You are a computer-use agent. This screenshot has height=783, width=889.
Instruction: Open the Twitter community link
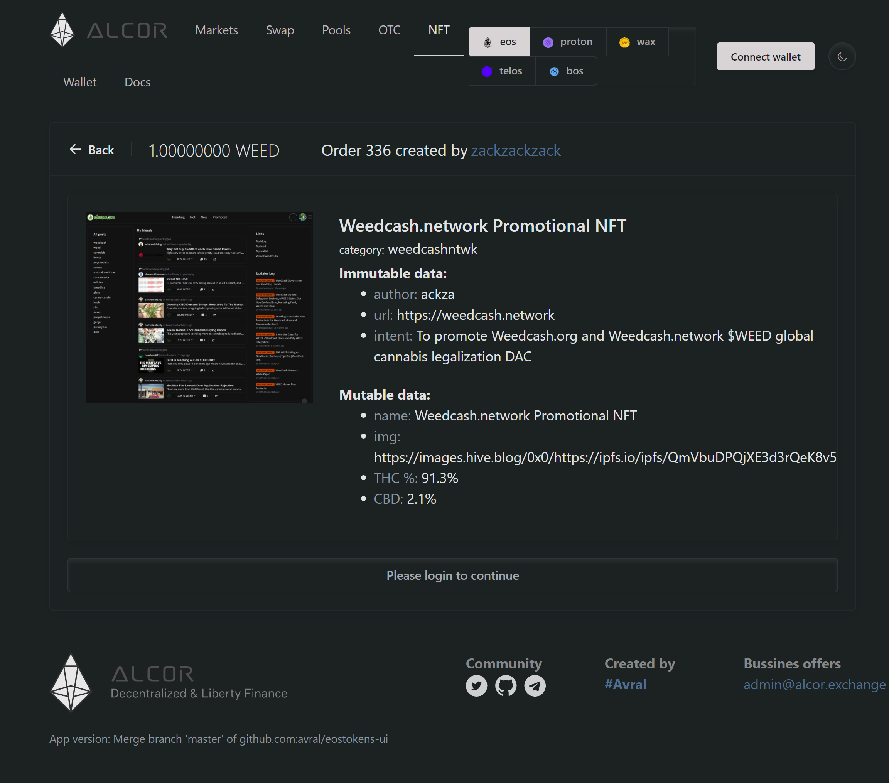[x=476, y=686]
